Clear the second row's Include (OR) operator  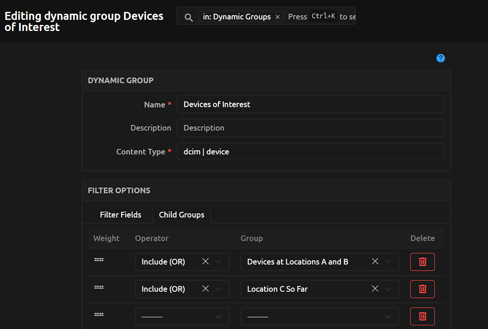tap(205, 289)
